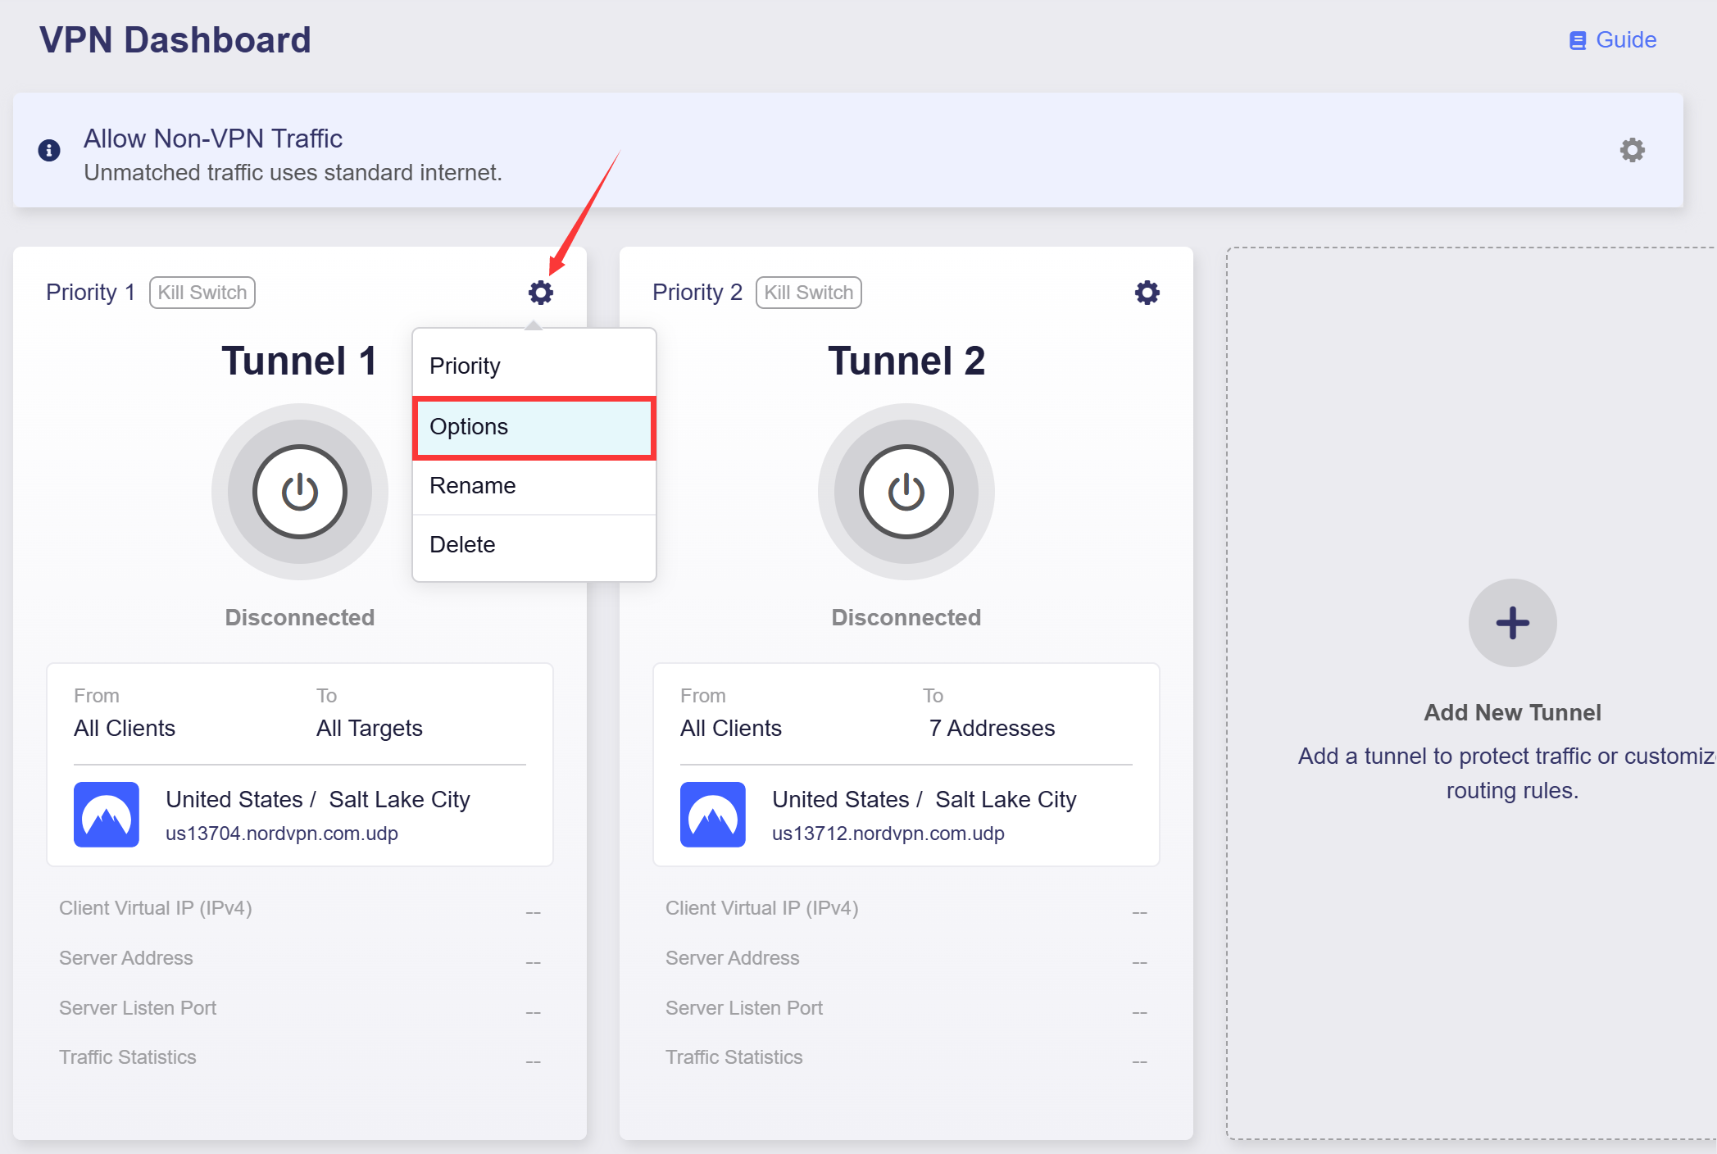The height and width of the screenshot is (1154, 1717).
Task: Click Tunnel 2 title
Action: [906, 361]
